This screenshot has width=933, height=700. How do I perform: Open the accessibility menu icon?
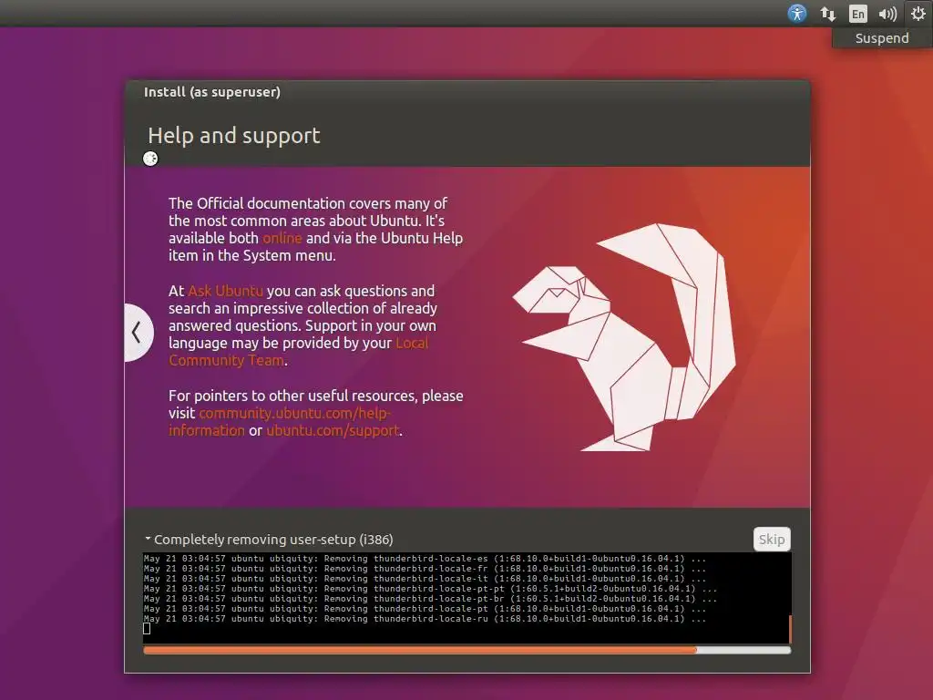tap(796, 13)
